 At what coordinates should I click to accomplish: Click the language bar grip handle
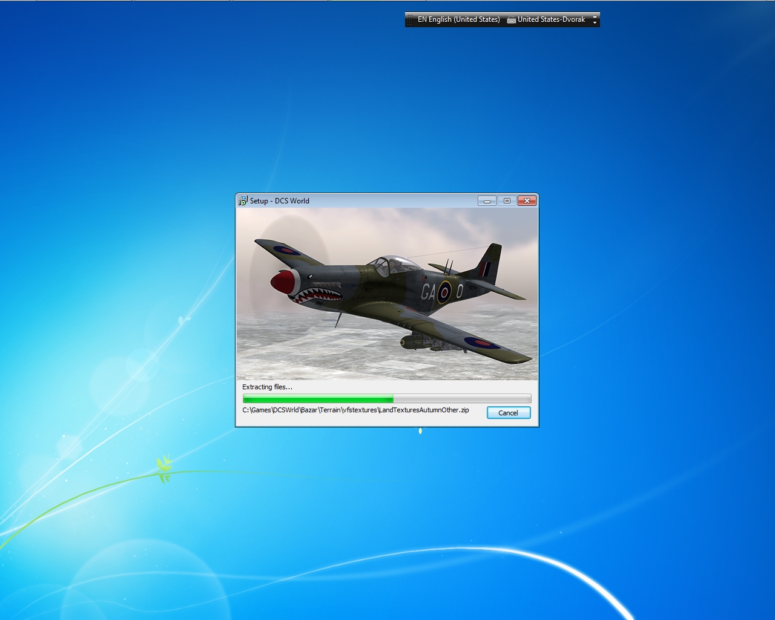410,20
